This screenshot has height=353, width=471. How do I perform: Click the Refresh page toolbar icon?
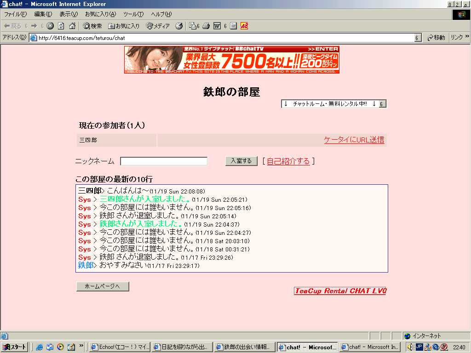coord(61,26)
